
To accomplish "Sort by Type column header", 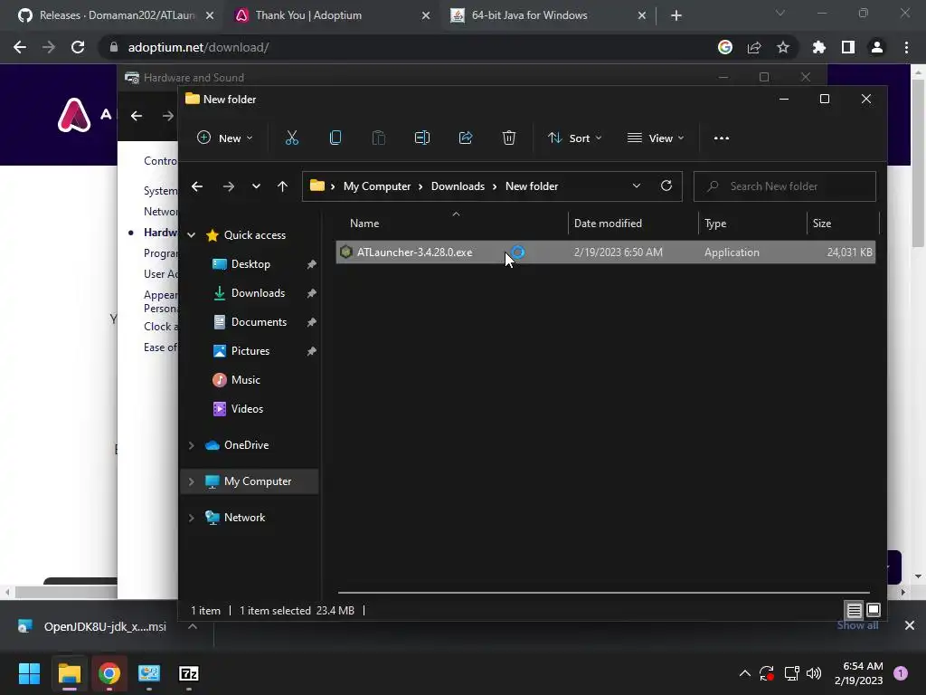I will tap(715, 224).
